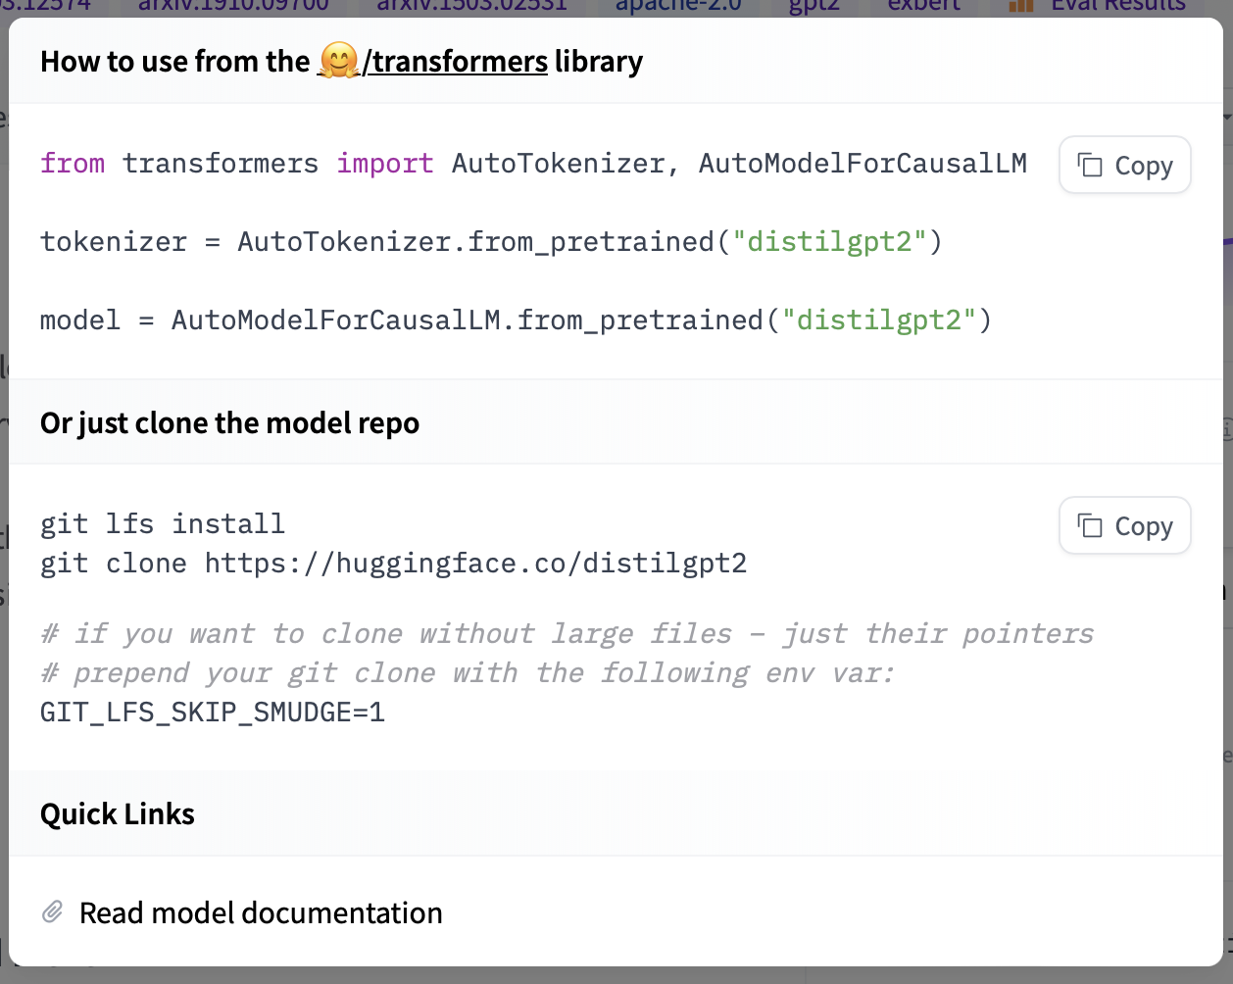Click "distilgpt2" in the tokenizer line
Viewport: 1233px width, 984px height.
(829, 242)
